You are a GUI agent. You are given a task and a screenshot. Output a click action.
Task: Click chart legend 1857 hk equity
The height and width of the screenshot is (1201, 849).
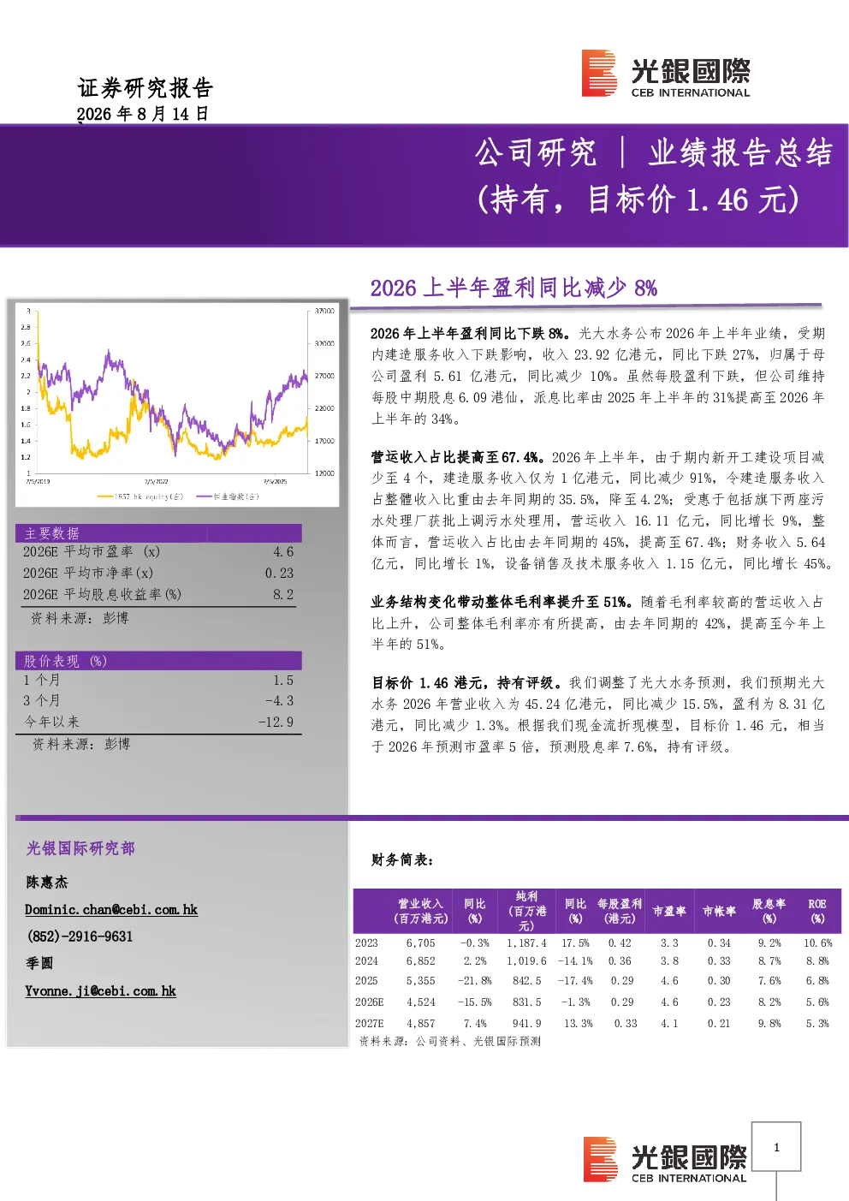(141, 496)
